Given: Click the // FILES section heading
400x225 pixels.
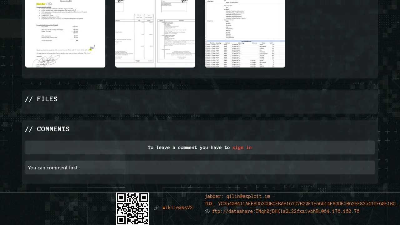Looking at the screenshot, I should pos(41,99).
